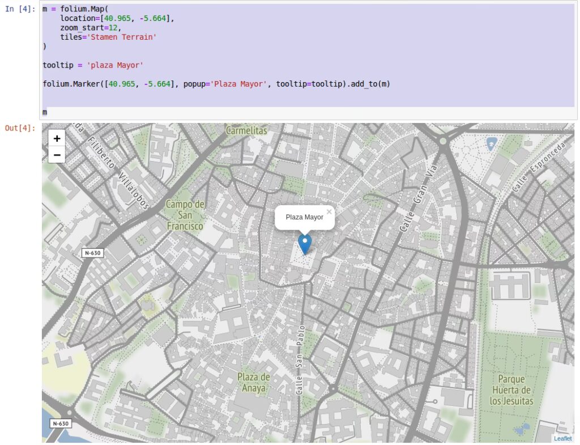
Task: Close the Plaza Mayor popup
Action: (329, 211)
